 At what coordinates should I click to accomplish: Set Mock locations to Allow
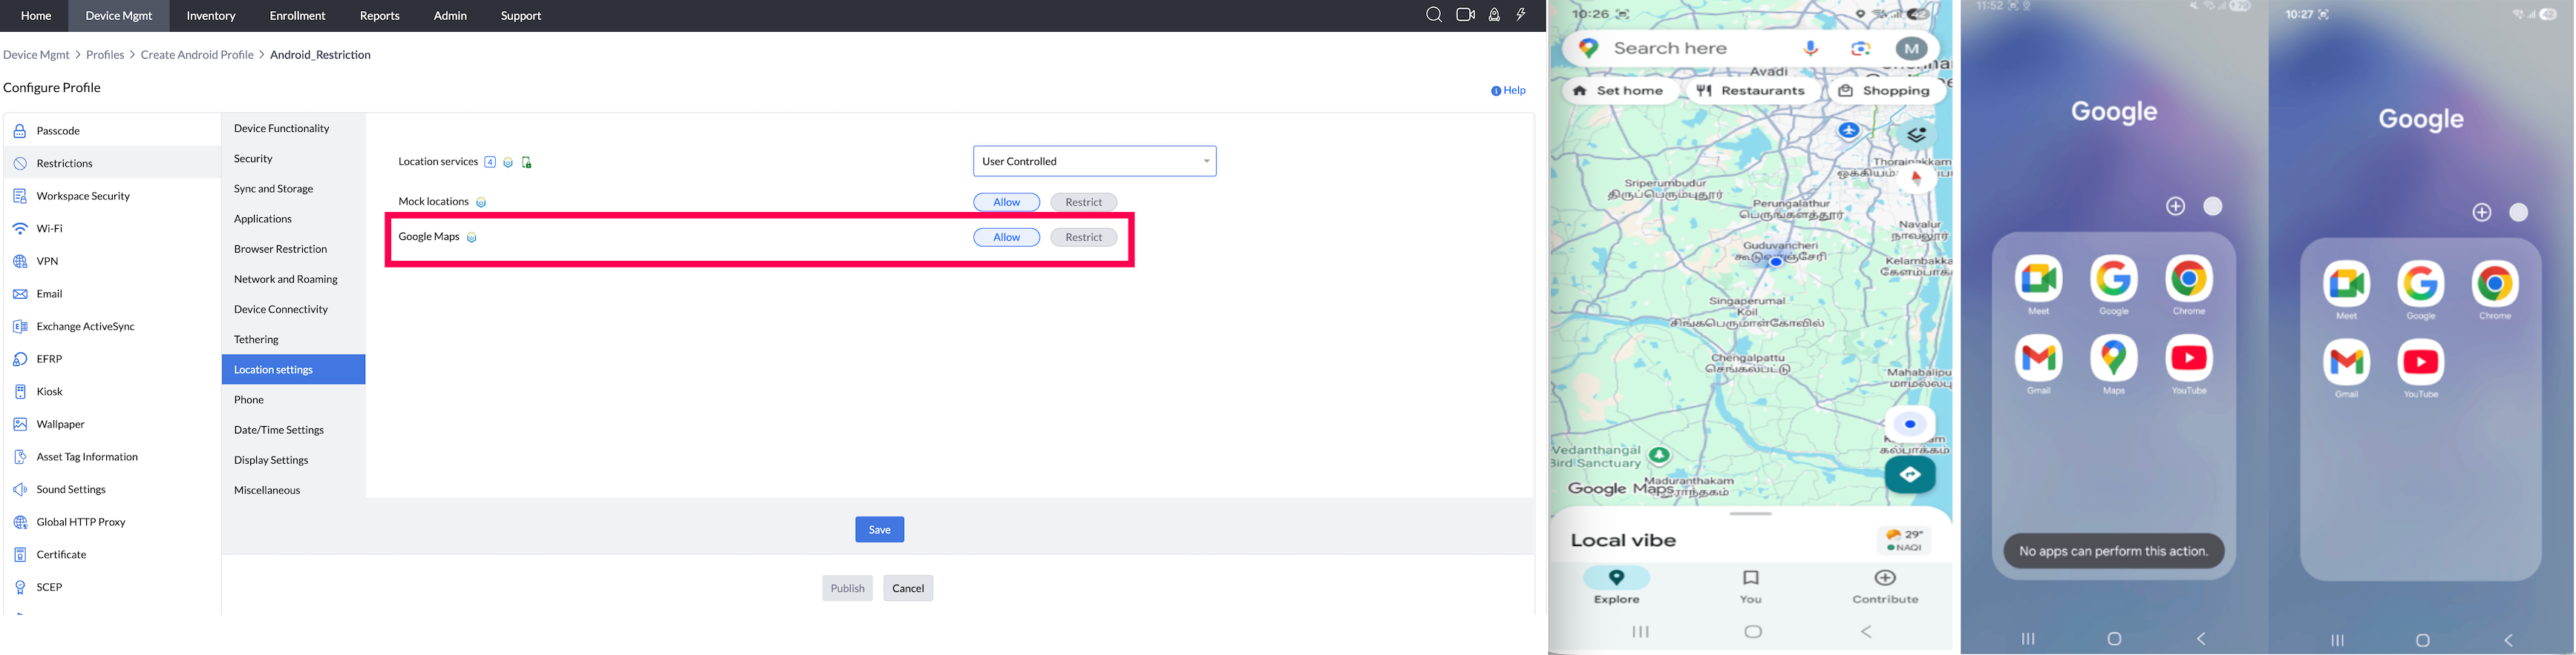pos(1006,203)
